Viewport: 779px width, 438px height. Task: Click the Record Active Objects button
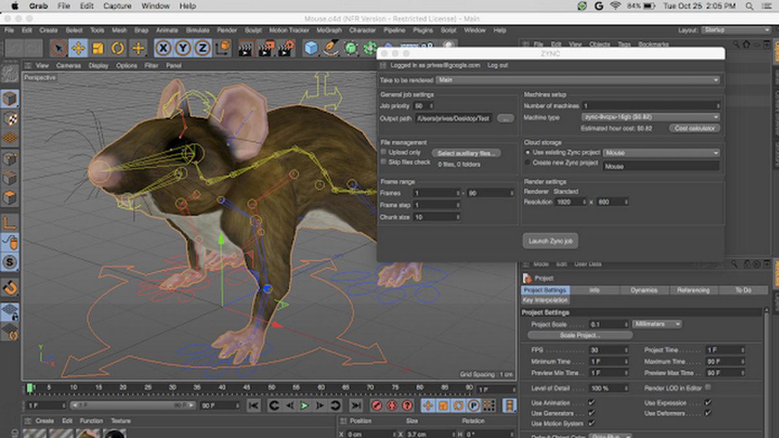377,406
